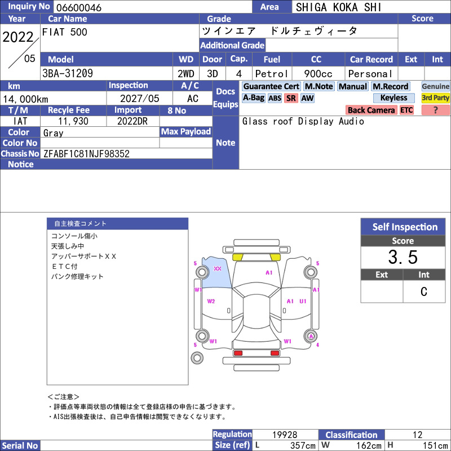The image size is (451, 451).
Task: Select the M.Record badge
Action: 390,86
